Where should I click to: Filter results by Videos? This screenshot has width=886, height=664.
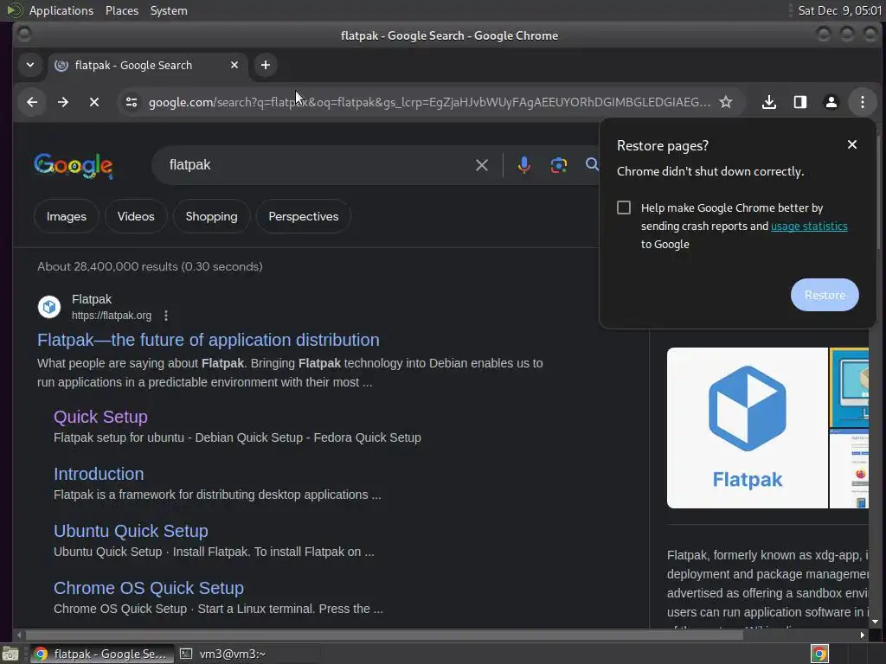[136, 216]
